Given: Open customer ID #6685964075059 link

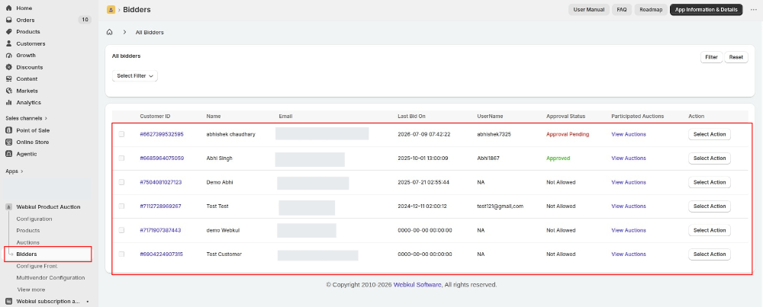Looking at the screenshot, I should [x=162, y=158].
